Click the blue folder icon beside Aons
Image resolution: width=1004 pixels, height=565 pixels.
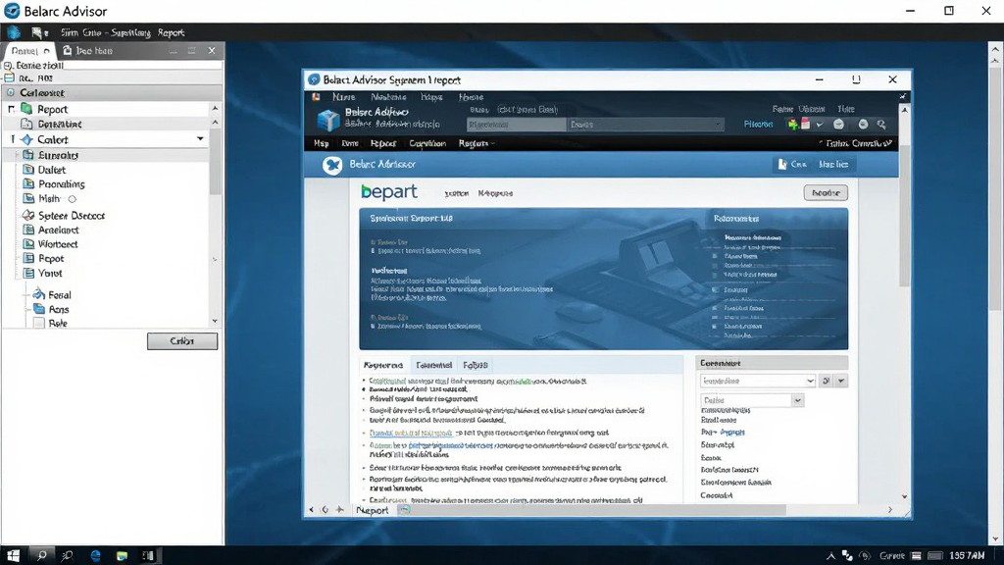[39, 309]
